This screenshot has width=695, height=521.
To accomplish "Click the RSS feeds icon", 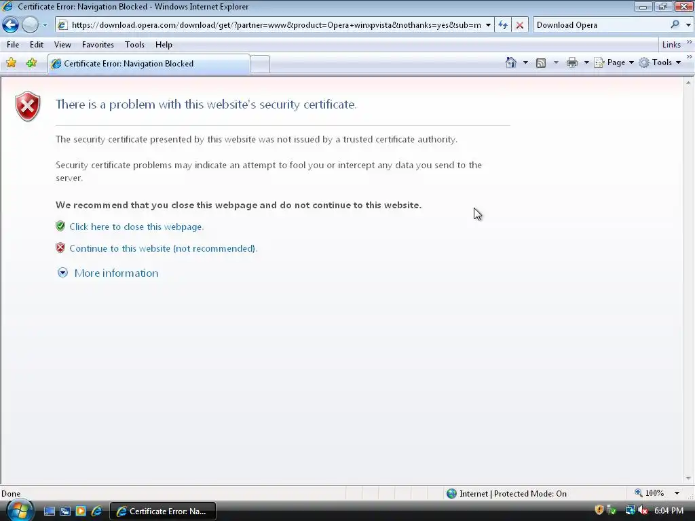I will pos(541,63).
